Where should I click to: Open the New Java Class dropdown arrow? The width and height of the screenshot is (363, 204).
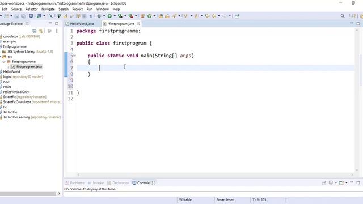(x=154, y=16)
